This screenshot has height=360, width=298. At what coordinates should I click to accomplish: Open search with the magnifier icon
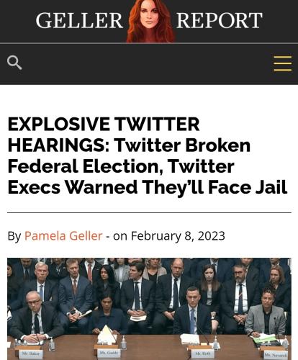click(x=14, y=63)
